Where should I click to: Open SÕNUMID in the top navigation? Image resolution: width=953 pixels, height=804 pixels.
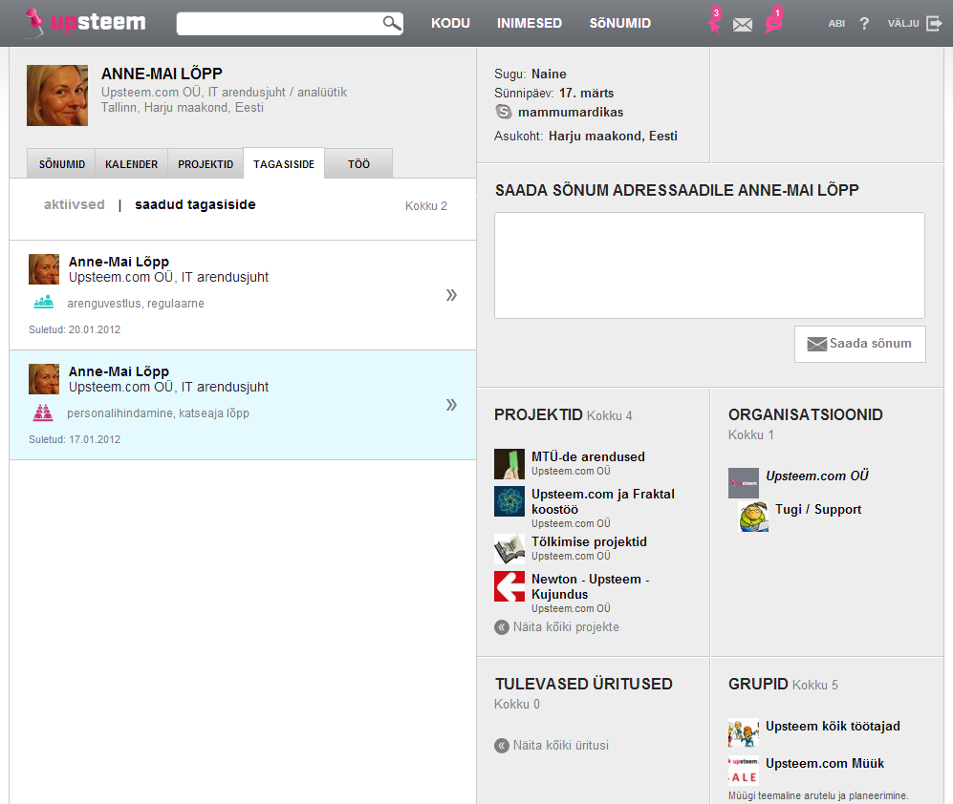(x=620, y=23)
